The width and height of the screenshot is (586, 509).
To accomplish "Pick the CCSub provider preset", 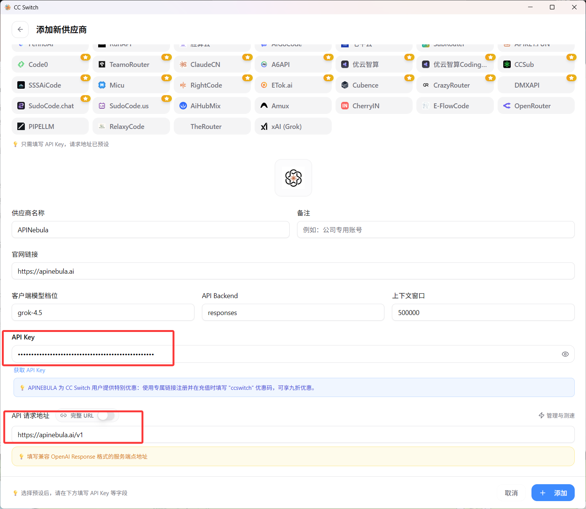I will coord(536,64).
